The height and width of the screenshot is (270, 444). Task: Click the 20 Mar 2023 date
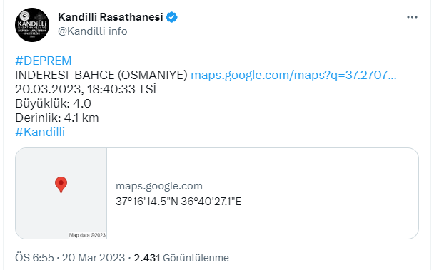tap(94, 258)
